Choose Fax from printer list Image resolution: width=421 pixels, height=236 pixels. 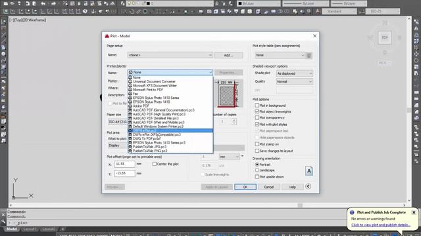point(136,94)
